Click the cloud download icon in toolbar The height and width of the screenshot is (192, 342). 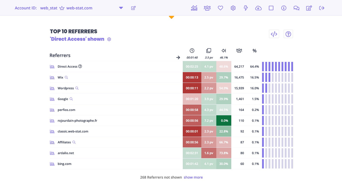coord(258,8)
